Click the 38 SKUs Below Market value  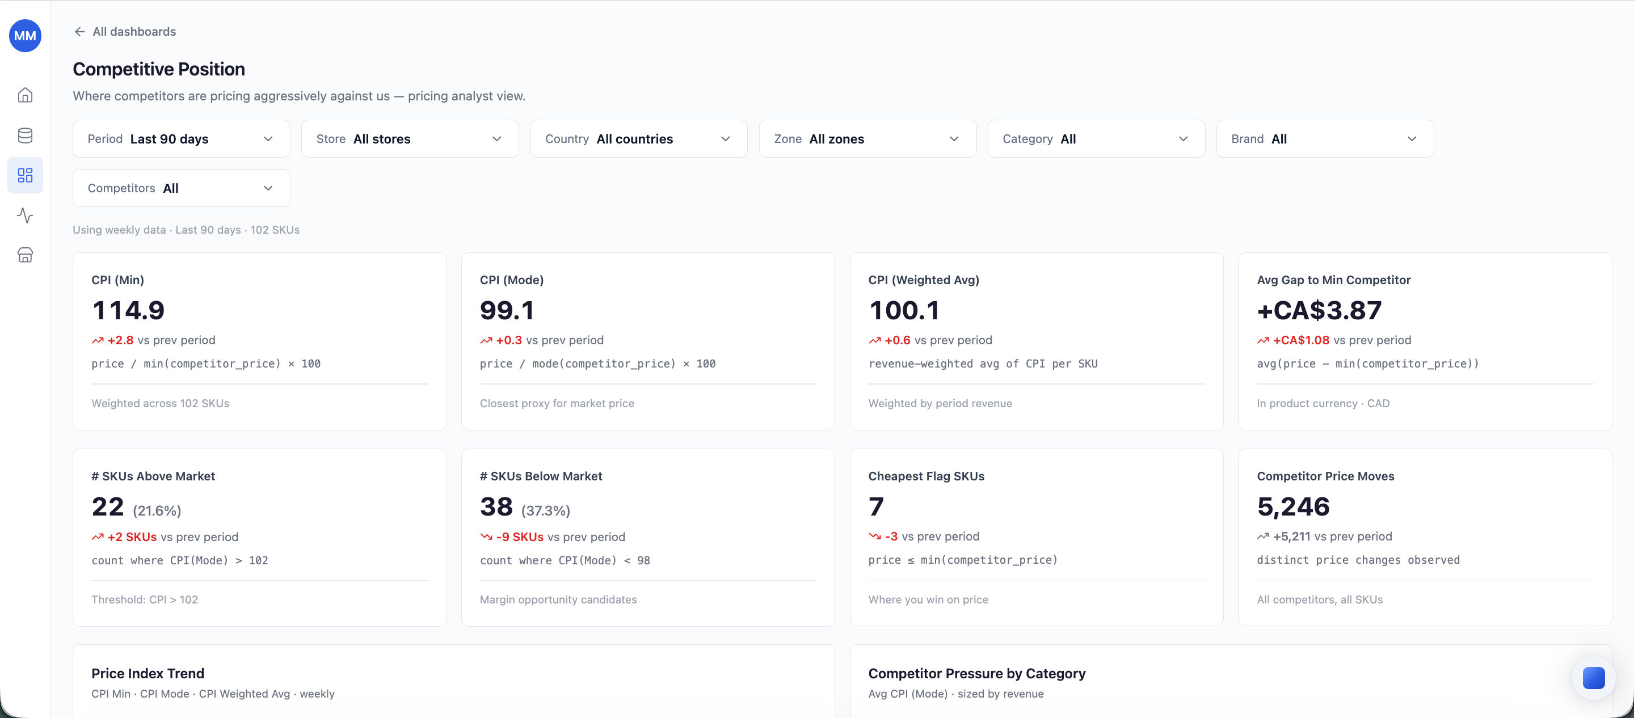pos(496,507)
